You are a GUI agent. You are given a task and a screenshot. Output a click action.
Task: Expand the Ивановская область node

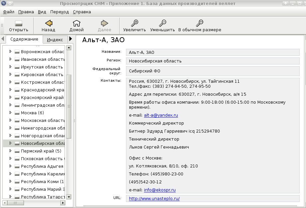point(10,59)
